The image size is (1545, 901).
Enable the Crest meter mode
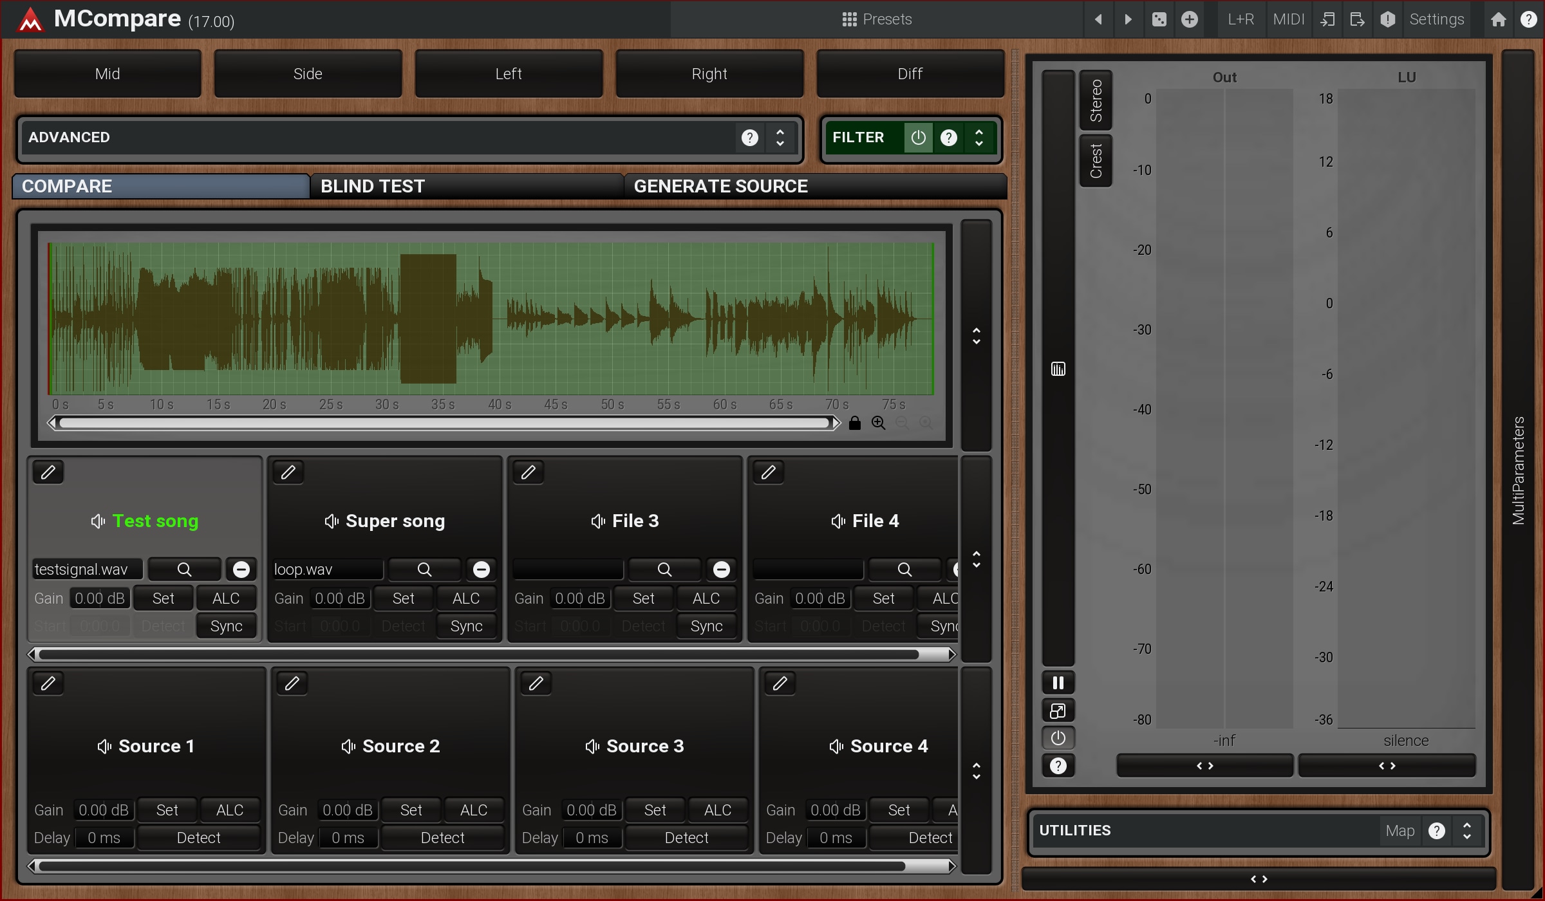click(1096, 161)
